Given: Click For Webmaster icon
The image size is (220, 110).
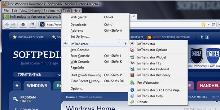Looking at the screenshot, I should tap(132, 82).
